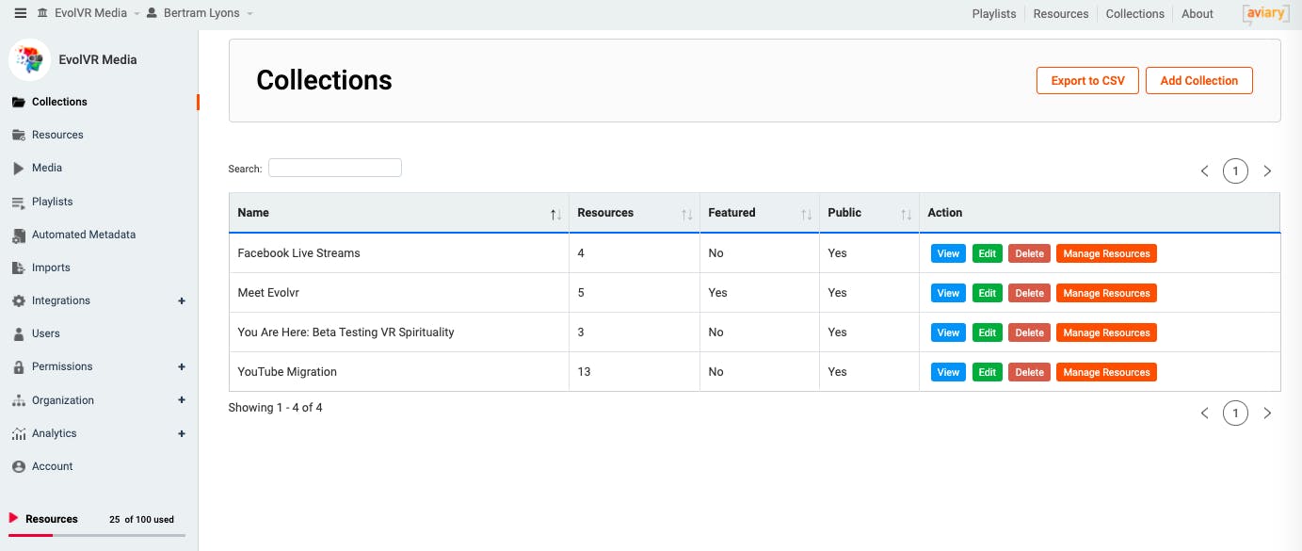The width and height of the screenshot is (1302, 551).
Task: Expand the Permissions submenu plus
Action: point(182,366)
